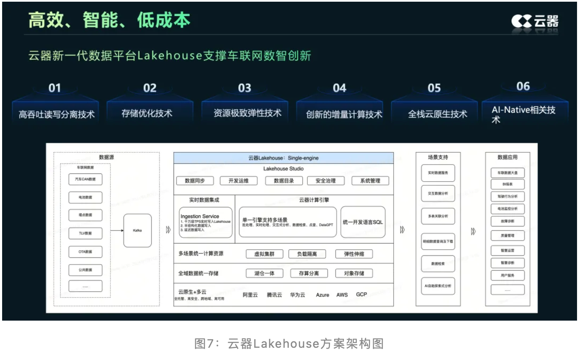Click the double arrow before 场景支持 panel

[402, 230]
